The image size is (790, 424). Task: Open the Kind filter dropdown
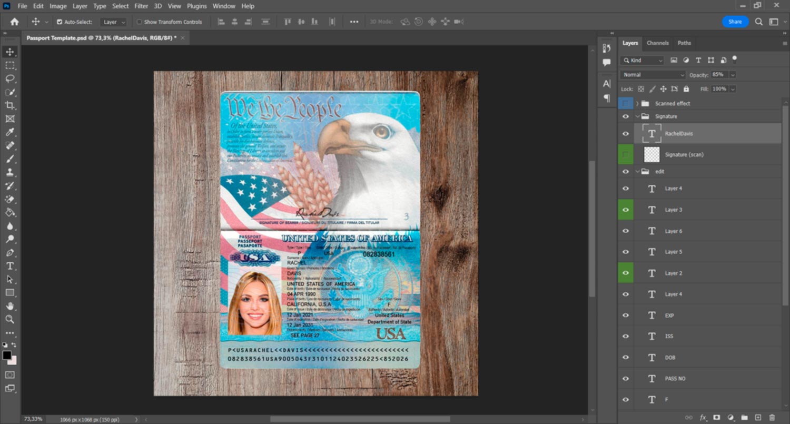pyautogui.click(x=643, y=61)
